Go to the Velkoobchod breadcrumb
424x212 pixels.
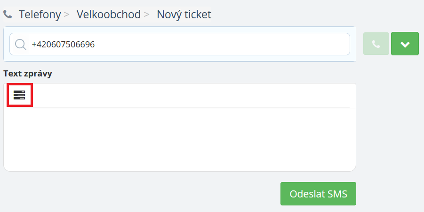point(108,15)
